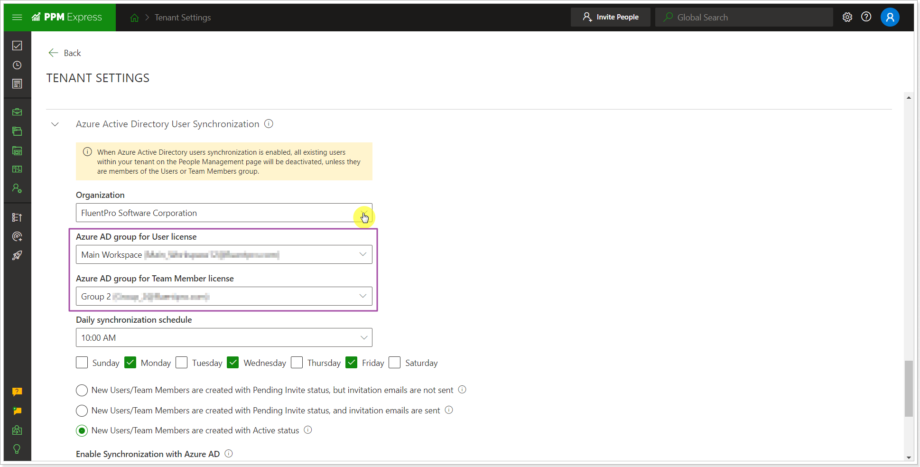Go to home via breadcrumb house icon
Viewport: 920px width, 467px height.
[x=135, y=18]
